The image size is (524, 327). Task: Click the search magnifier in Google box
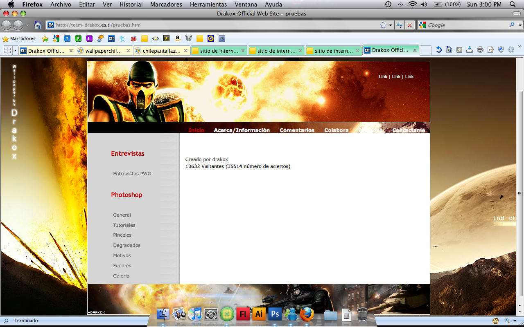click(512, 25)
